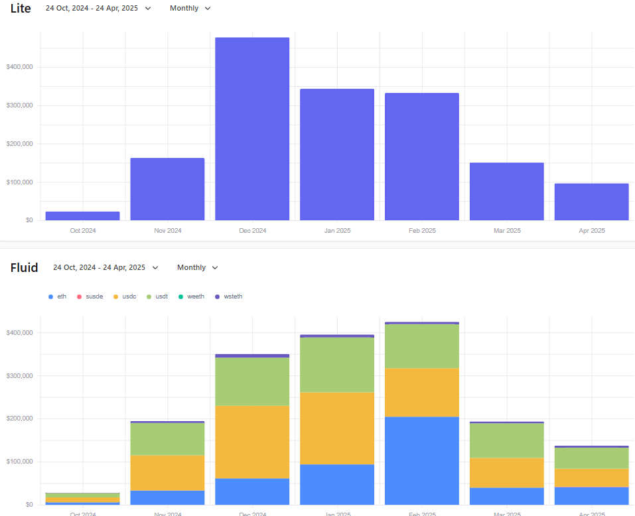Click Feb 2025 blue eth segment in Fluid
Screen dimensions: 635x516
[422, 460]
